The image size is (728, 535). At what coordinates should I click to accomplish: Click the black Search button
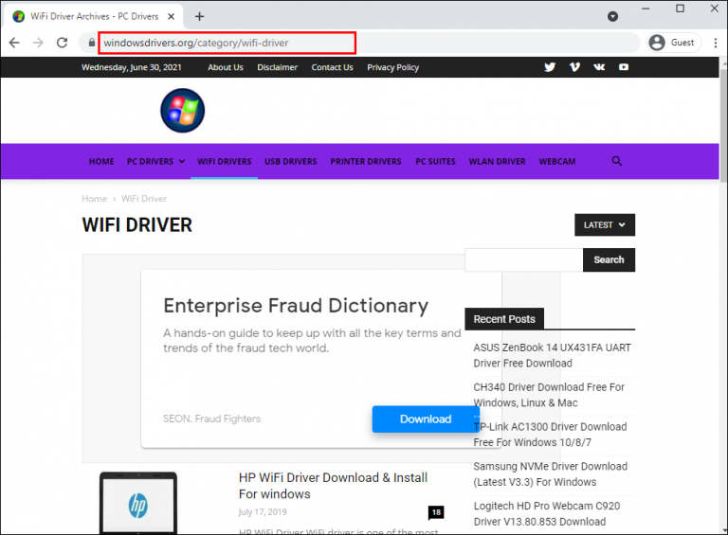(609, 259)
